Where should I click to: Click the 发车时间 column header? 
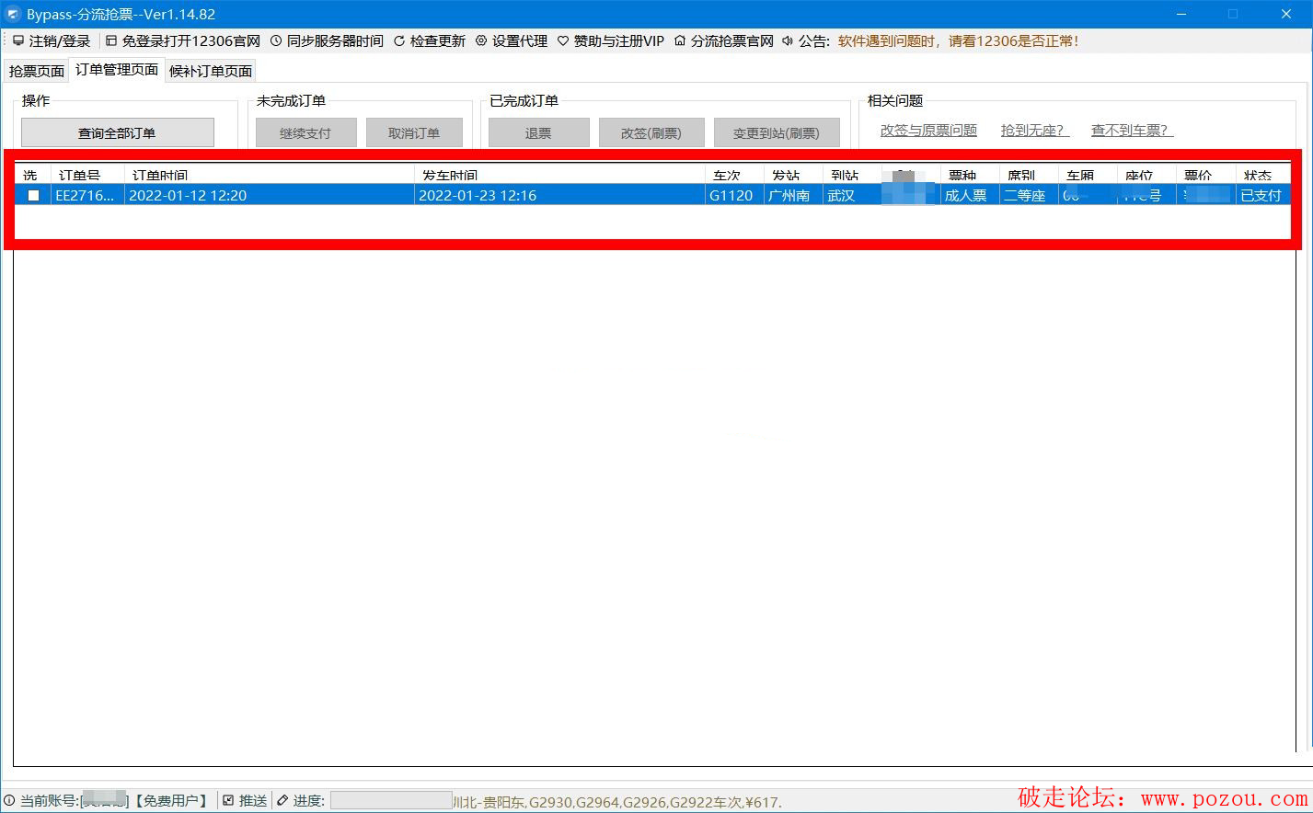point(450,175)
